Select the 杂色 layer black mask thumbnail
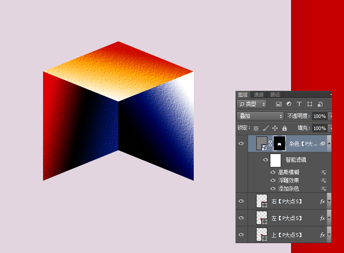Viewport: 344px width, 253px height. pos(280,144)
